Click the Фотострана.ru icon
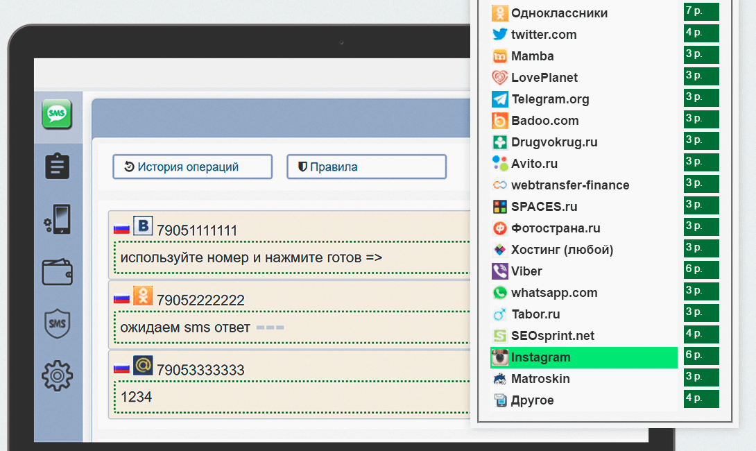Image resolution: width=756 pixels, height=451 pixels. 500,228
